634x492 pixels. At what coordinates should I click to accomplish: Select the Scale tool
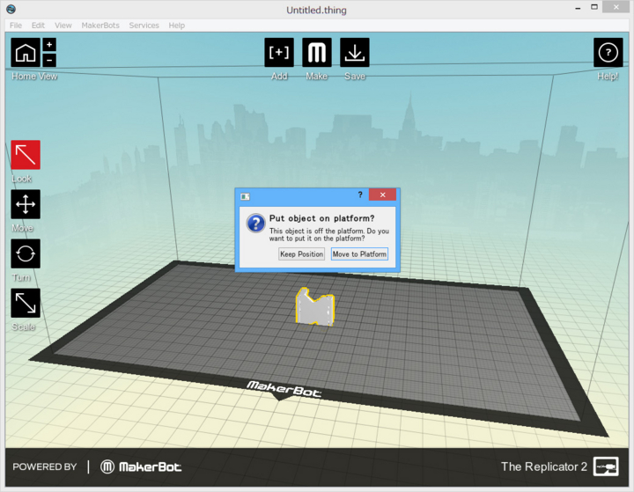pyautogui.click(x=26, y=303)
